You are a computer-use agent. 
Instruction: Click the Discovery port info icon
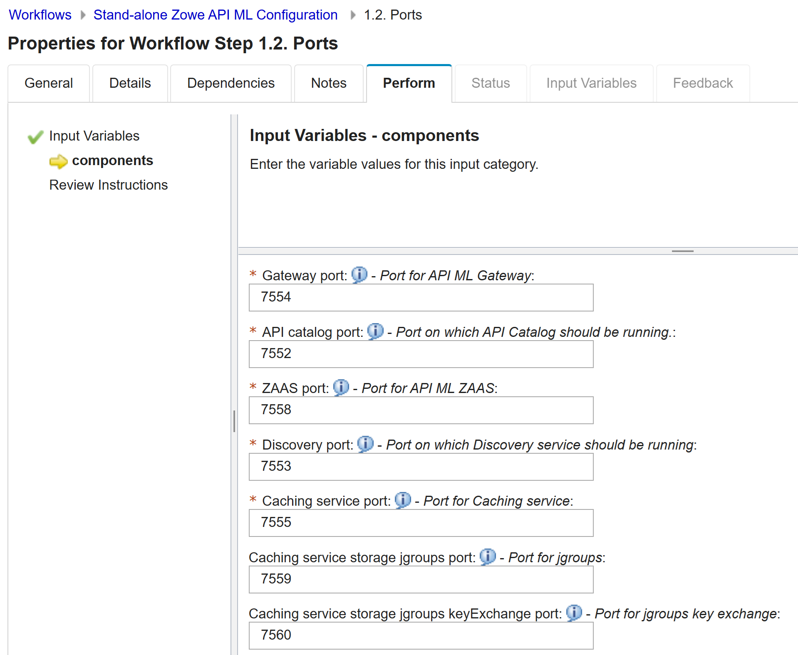point(365,444)
